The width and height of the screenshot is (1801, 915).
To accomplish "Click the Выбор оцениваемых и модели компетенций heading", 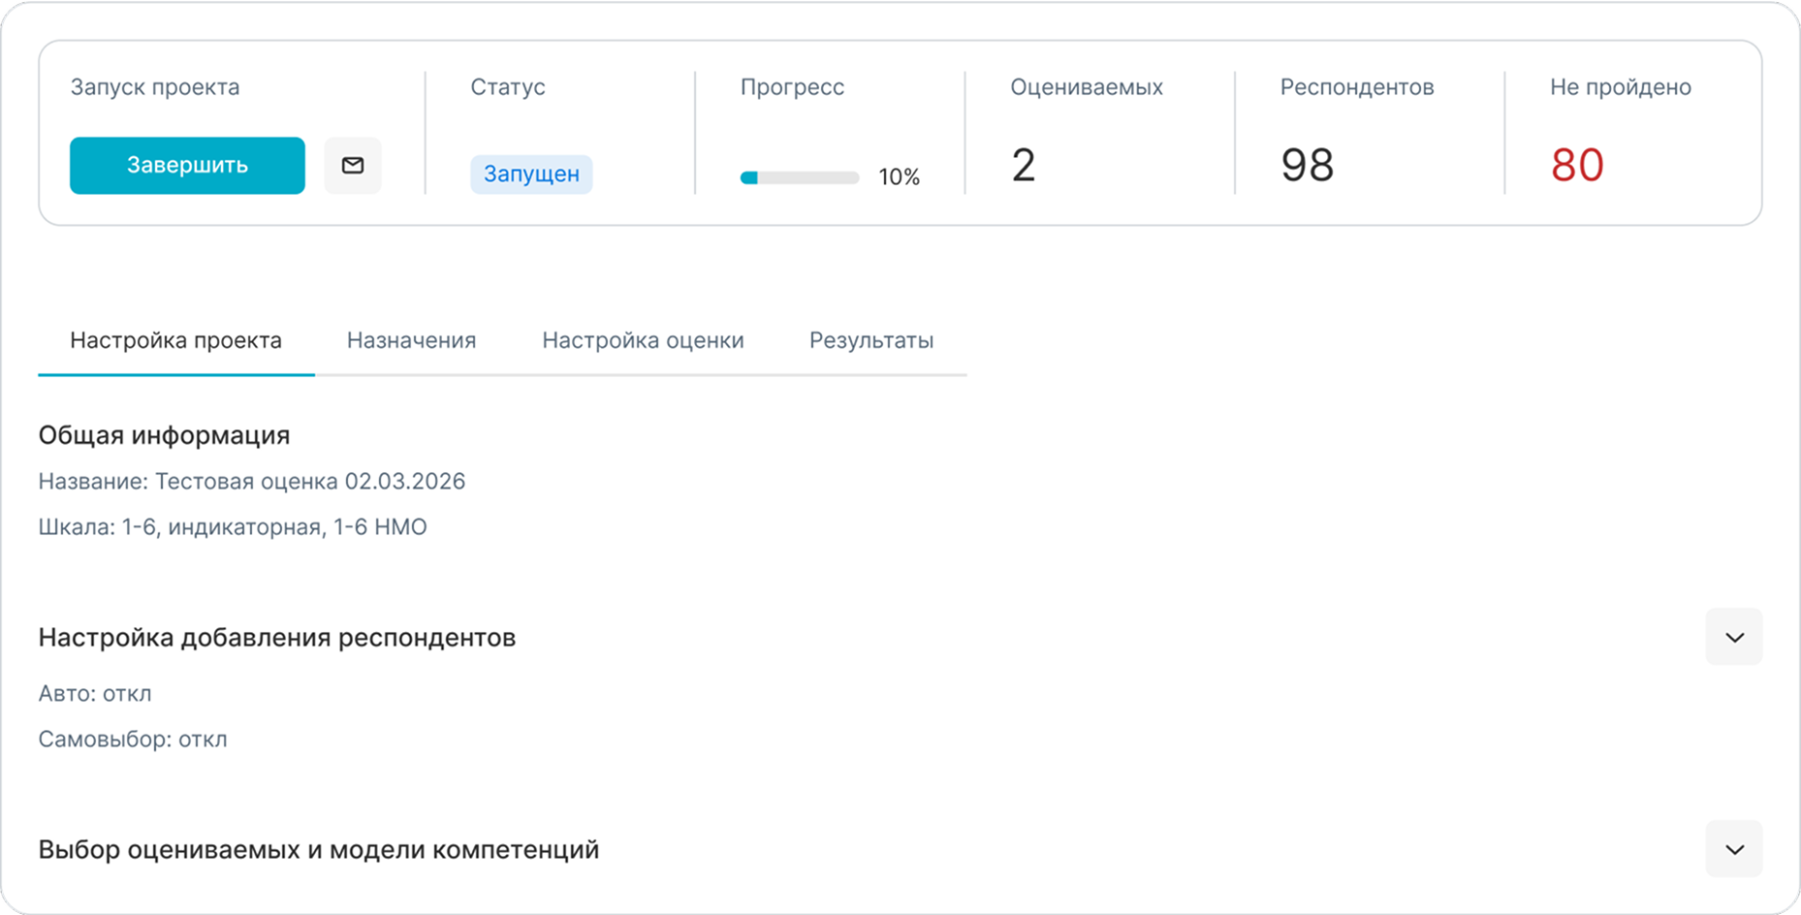I will (x=319, y=850).
